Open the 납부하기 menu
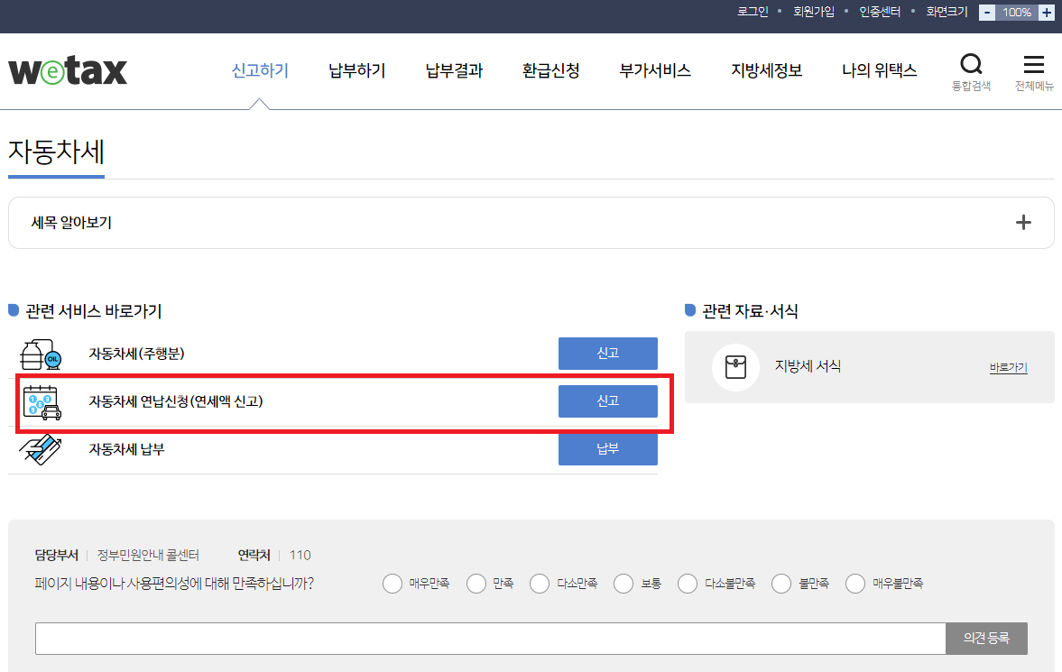This screenshot has height=672, width=1062. [356, 70]
